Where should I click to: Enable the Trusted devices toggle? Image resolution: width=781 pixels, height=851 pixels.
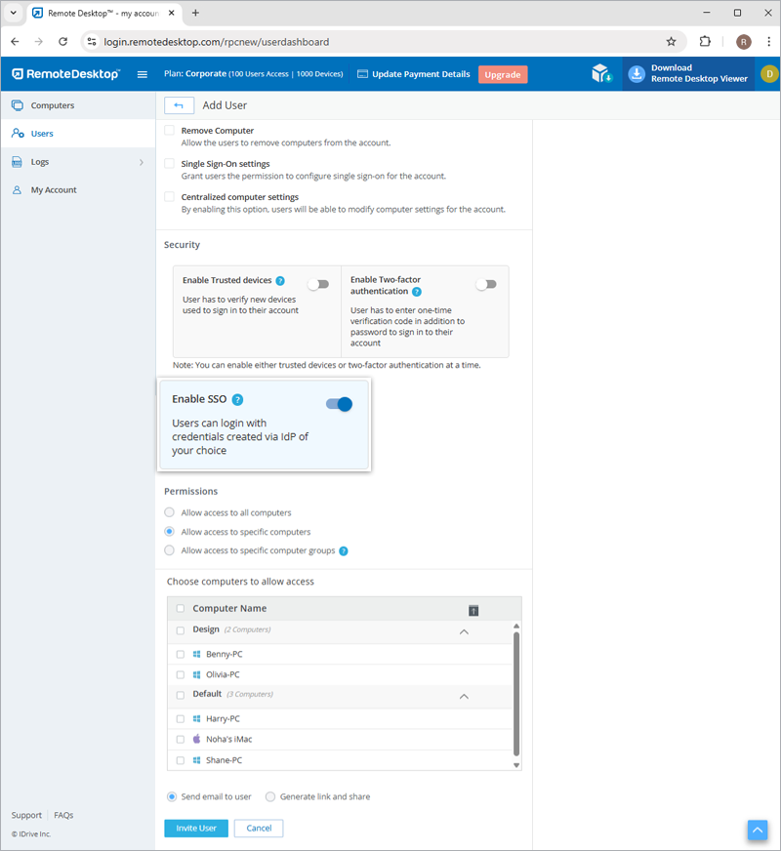point(318,284)
